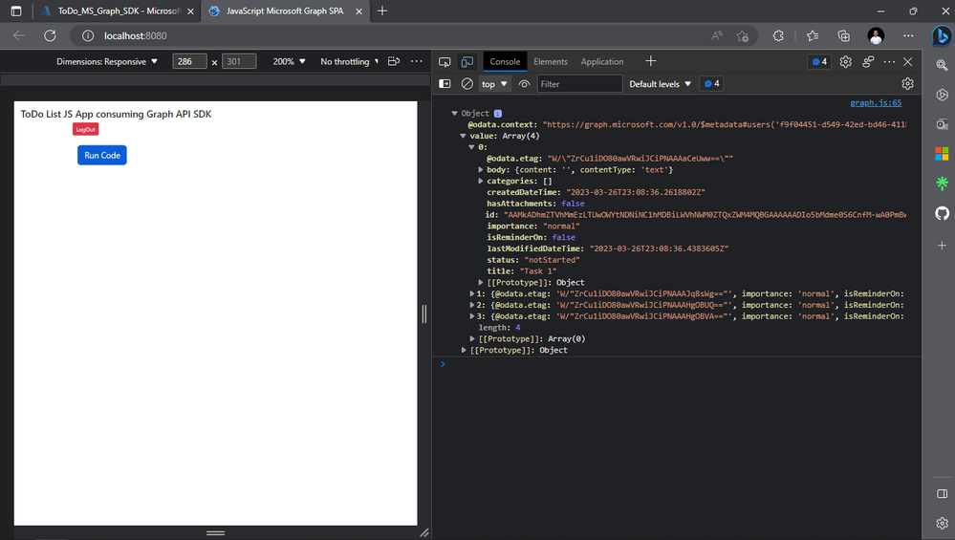Viewport: 955px width, 540px height.
Task: Collapse the value: Array(4) node
Action: (463, 136)
